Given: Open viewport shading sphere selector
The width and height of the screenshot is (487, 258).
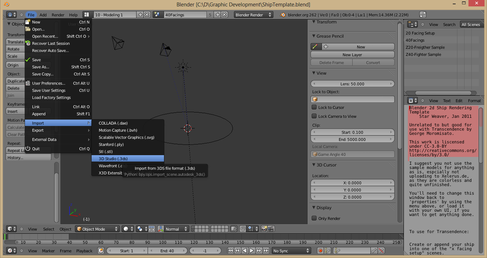Looking at the screenshot, I should pyautogui.click(x=128, y=229).
